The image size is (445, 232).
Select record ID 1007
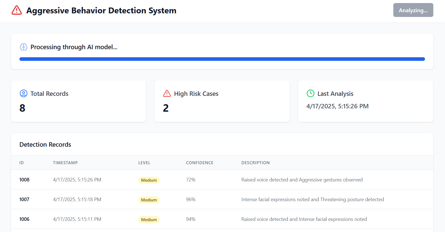tap(24, 199)
